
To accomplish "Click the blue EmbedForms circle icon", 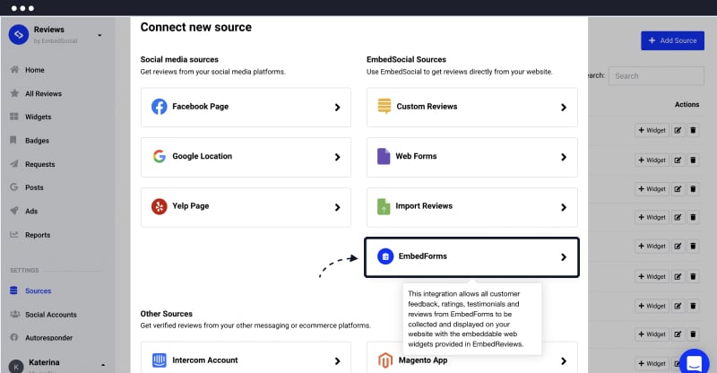I will pyautogui.click(x=385, y=256).
